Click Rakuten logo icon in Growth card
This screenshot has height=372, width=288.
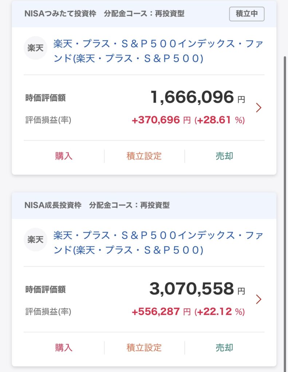pyautogui.click(x=36, y=240)
